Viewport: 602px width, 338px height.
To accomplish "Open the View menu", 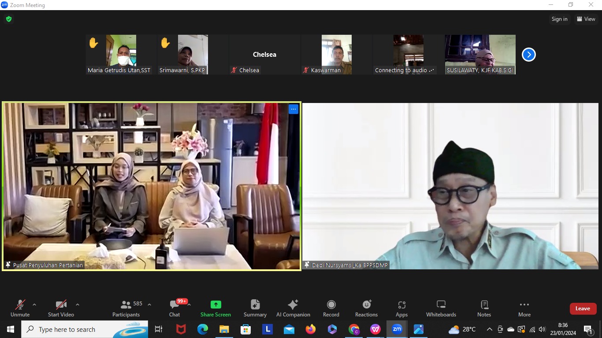I will (x=587, y=19).
